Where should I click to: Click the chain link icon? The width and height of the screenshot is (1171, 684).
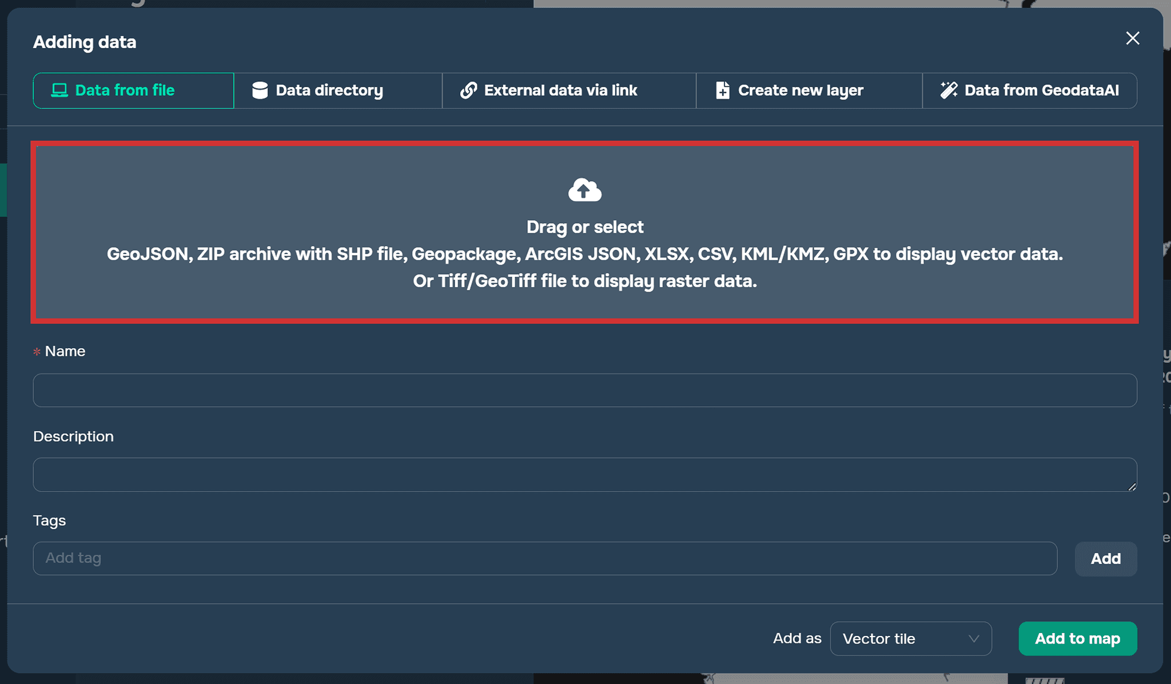[x=468, y=90]
